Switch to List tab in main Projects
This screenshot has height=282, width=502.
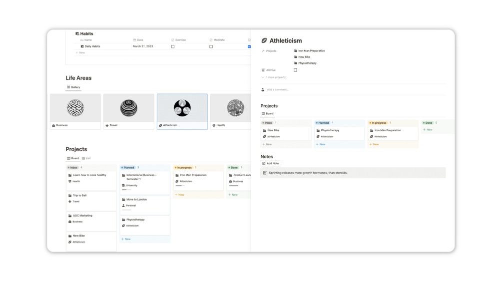click(x=86, y=158)
